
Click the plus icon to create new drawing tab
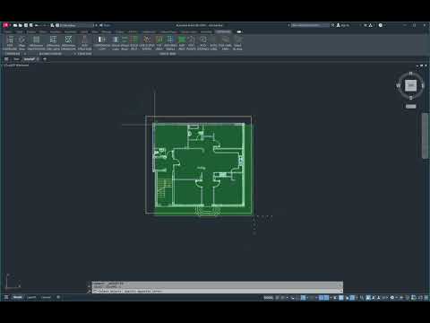pos(45,59)
